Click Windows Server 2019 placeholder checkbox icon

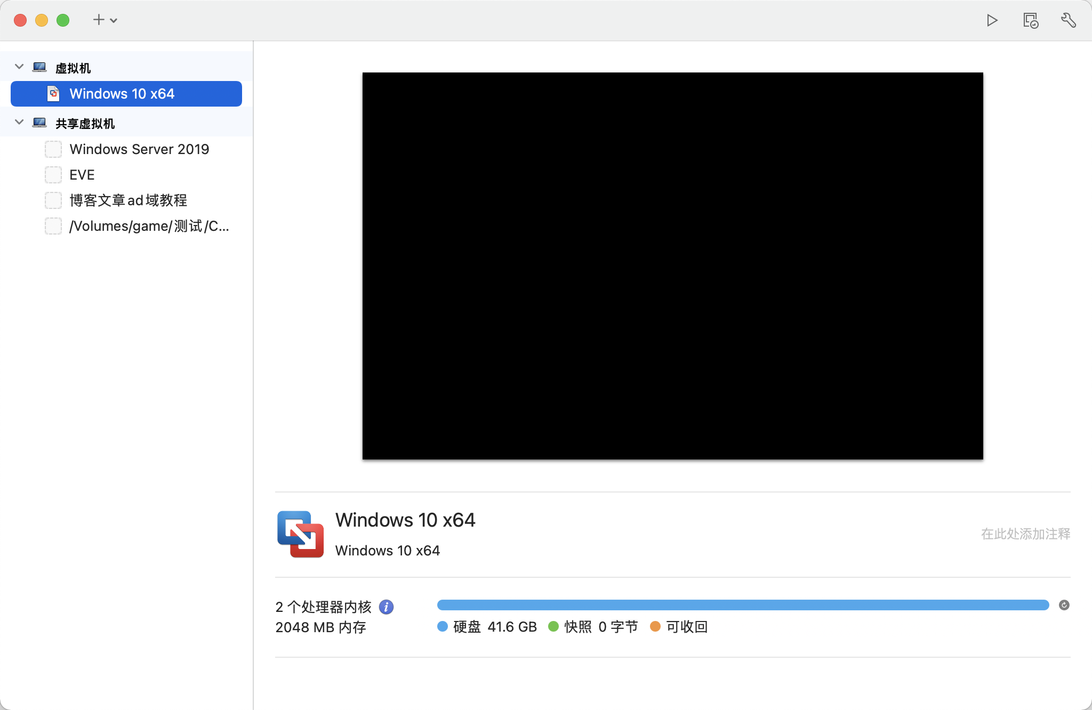[x=53, y=149]
